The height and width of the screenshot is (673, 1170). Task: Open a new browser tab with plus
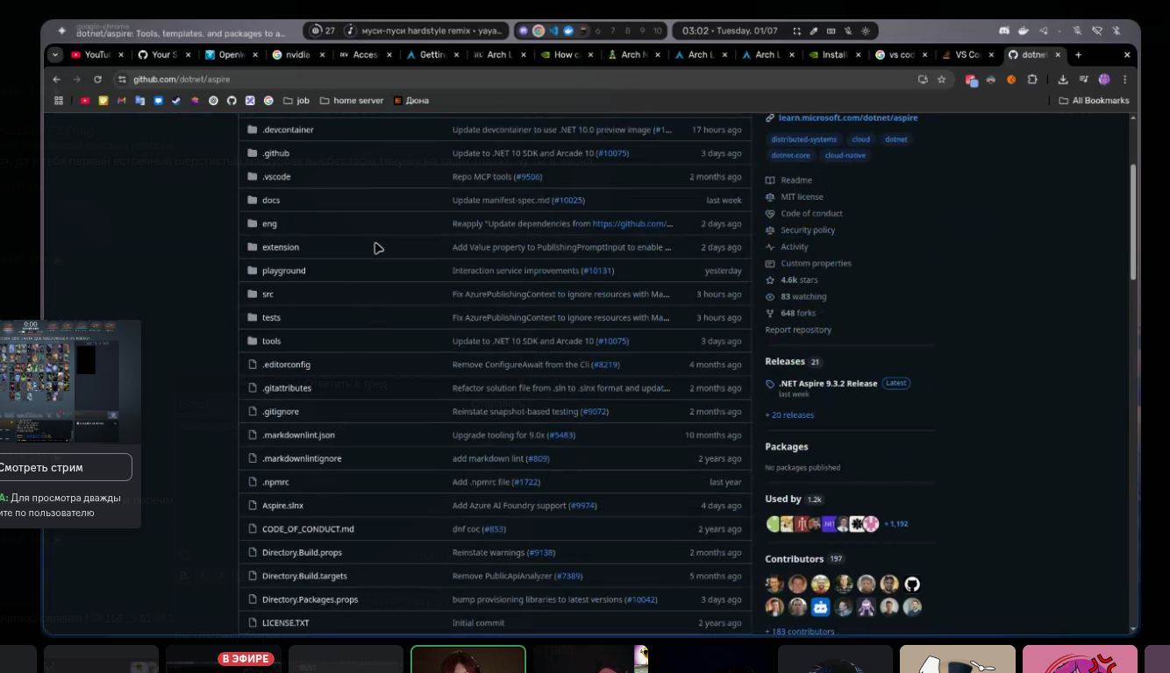[x=1079, y=54]
